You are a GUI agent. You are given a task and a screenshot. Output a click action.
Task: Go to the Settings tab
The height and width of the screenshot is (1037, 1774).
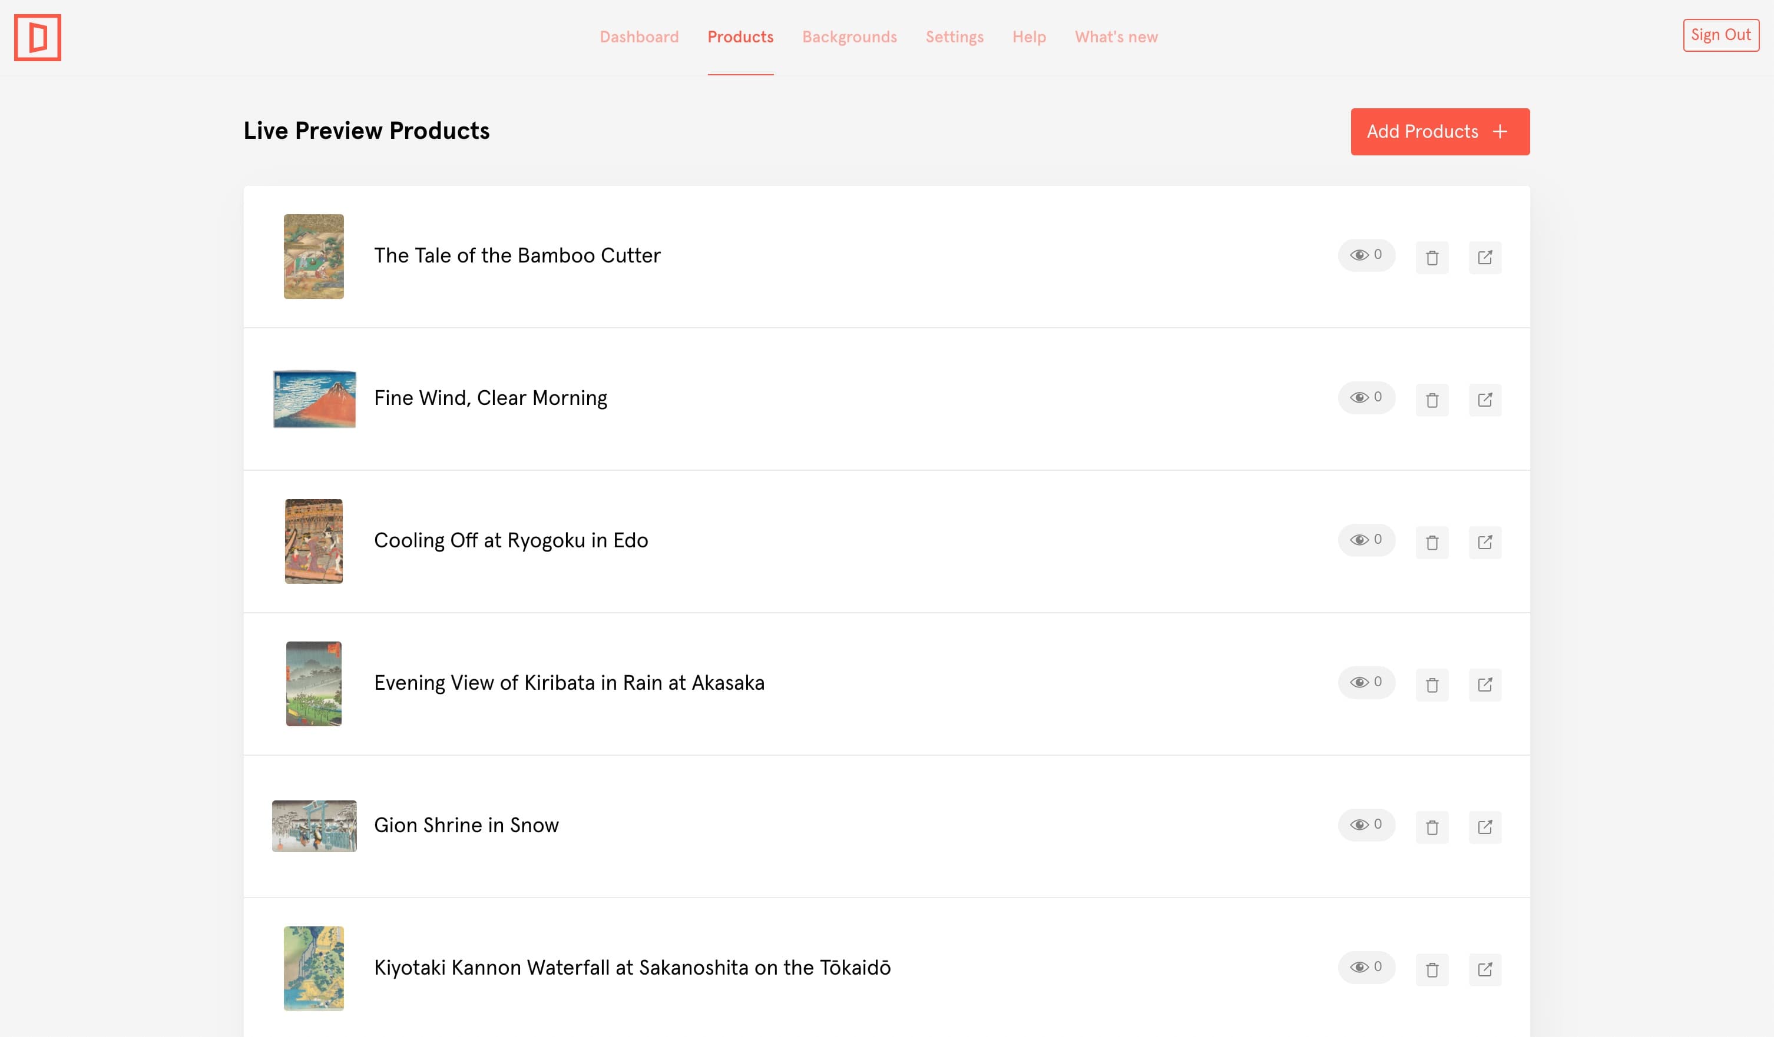tap(954, 36)
